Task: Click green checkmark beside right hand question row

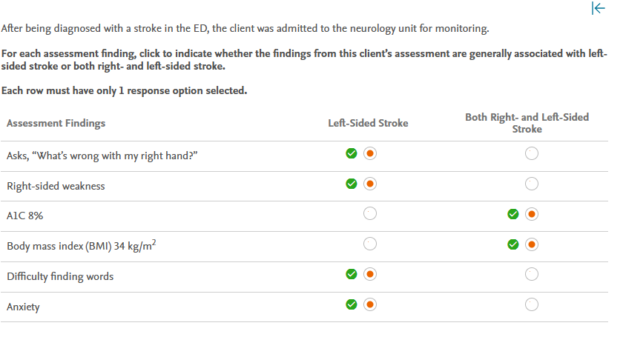Action: point(352,153)
